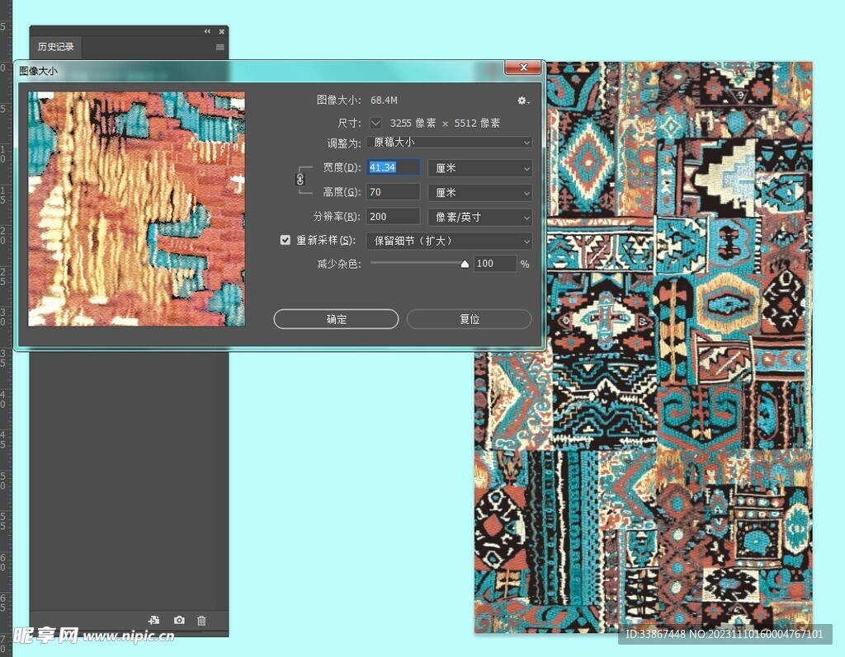Click the 分辨率 resolution input field
845x657 pixels.
[x=393, y=218]
